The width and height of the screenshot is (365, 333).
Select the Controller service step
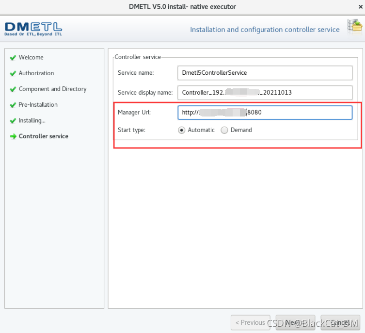coord(44,136)
